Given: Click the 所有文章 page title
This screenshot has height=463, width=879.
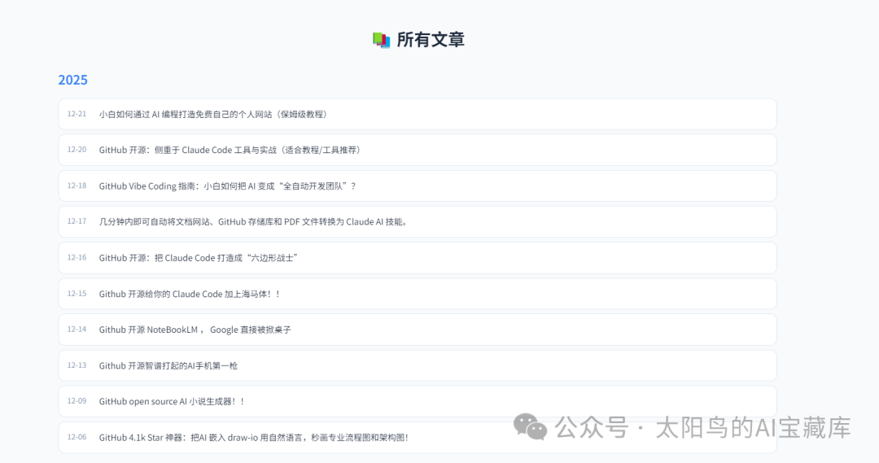Looking at the screenshot, I should [x=431, y=40].
